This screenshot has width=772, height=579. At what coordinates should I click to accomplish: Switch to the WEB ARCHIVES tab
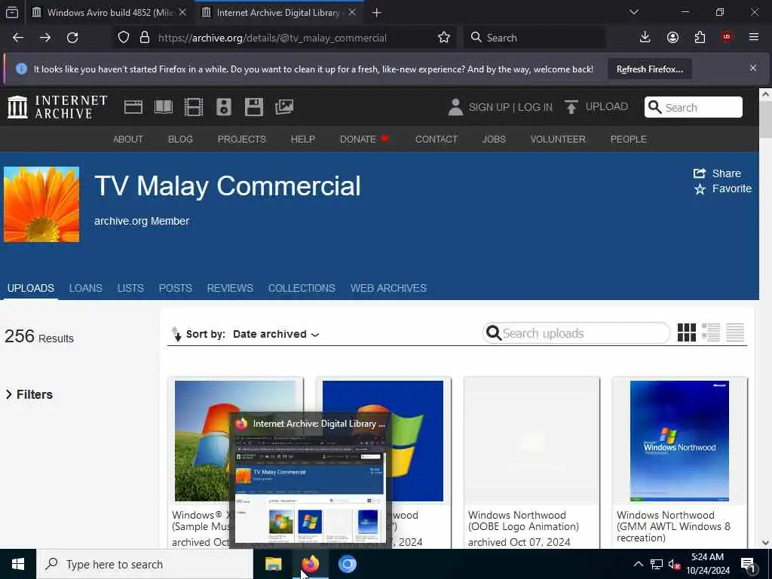click(388, 288)
